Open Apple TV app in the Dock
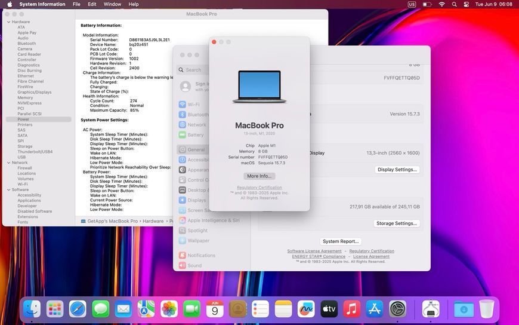The image size is (519, 325). click(x=329, y=309)
